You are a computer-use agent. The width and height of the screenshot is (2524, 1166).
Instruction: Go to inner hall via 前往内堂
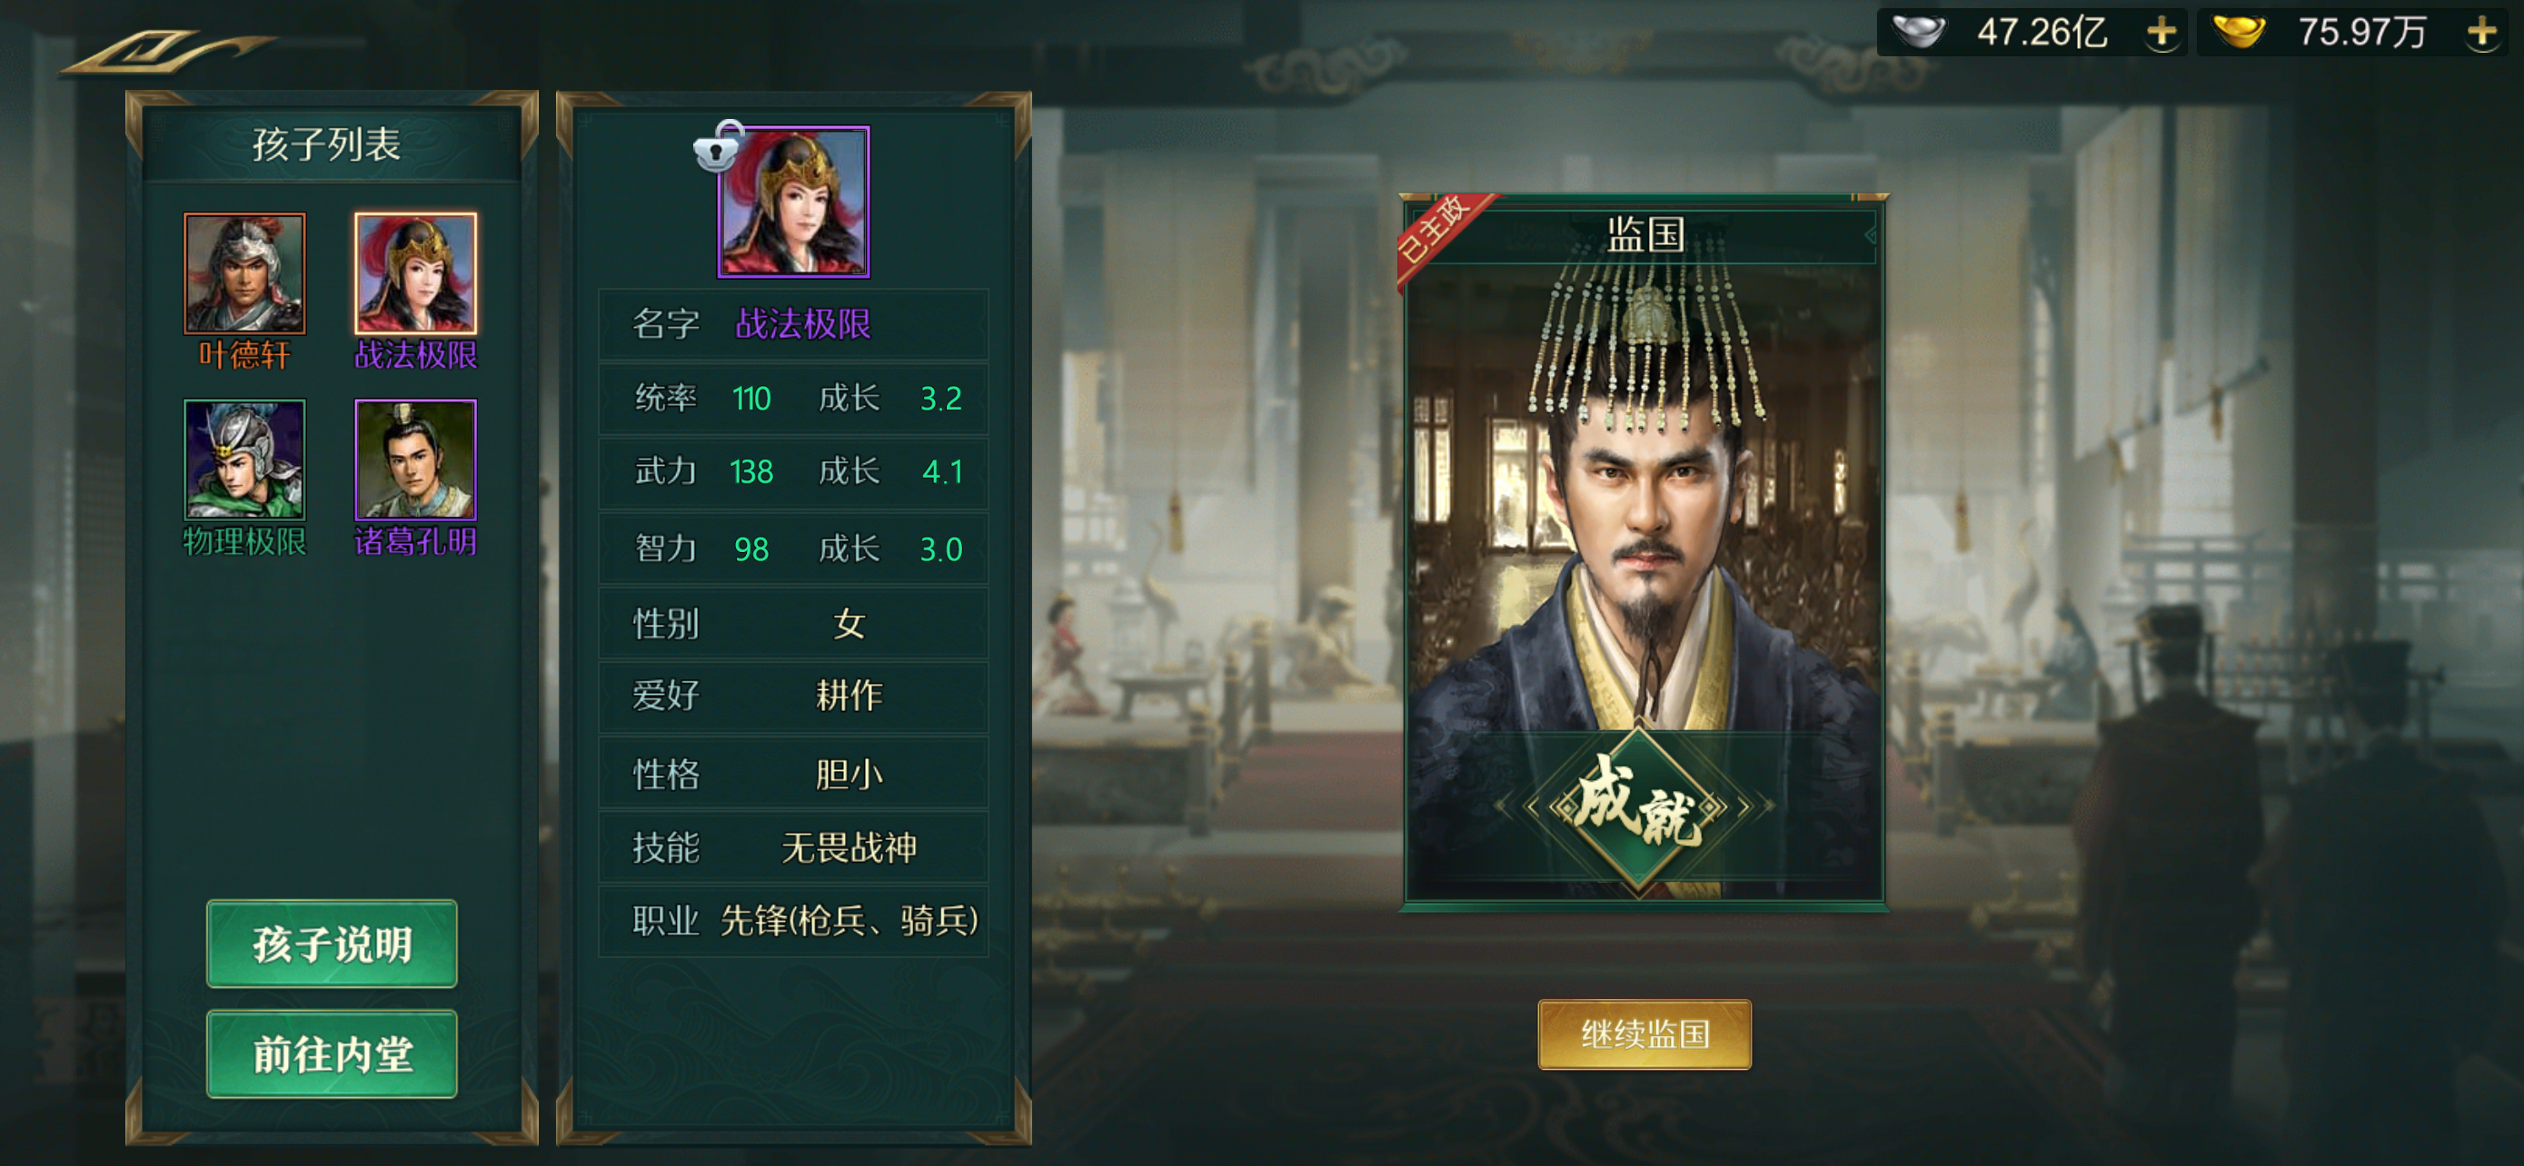pos(333,1054)
